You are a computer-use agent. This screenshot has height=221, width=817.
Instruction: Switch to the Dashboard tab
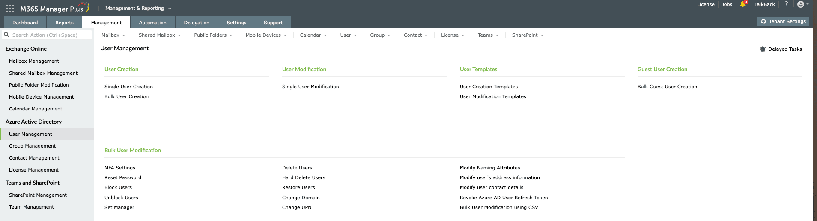click(25, 23)
